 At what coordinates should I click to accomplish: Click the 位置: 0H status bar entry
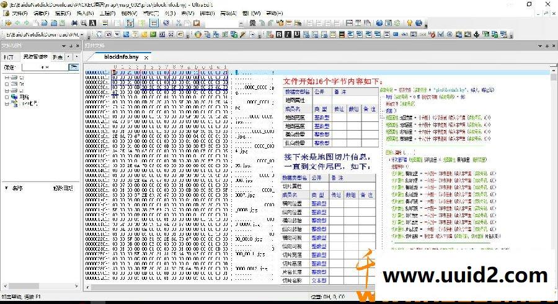[x=327, y=297]
